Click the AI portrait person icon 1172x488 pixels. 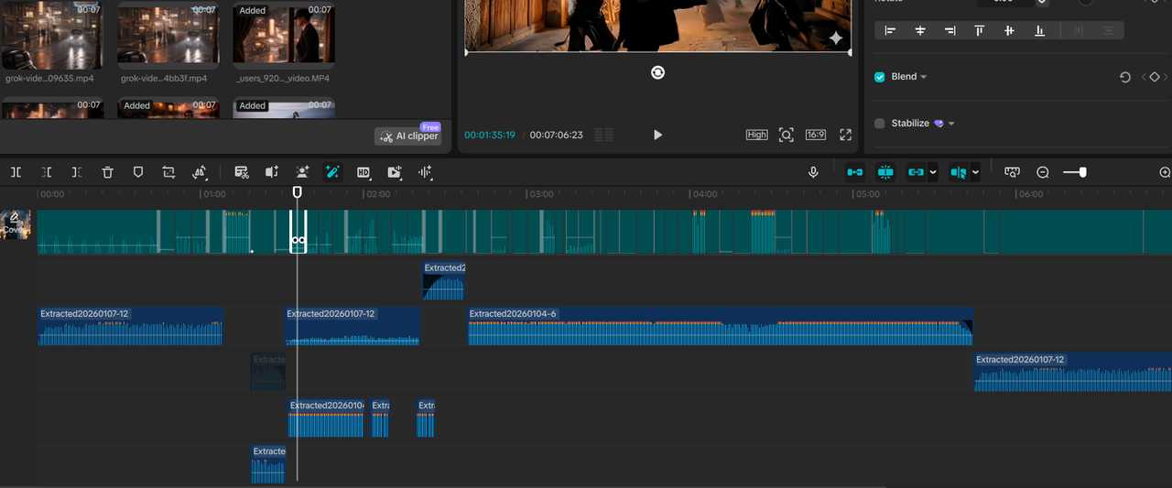(302, 172)
